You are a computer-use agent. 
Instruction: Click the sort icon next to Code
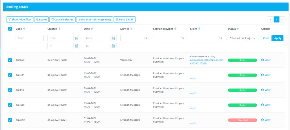pyautogui.click(x=24, y=29)
